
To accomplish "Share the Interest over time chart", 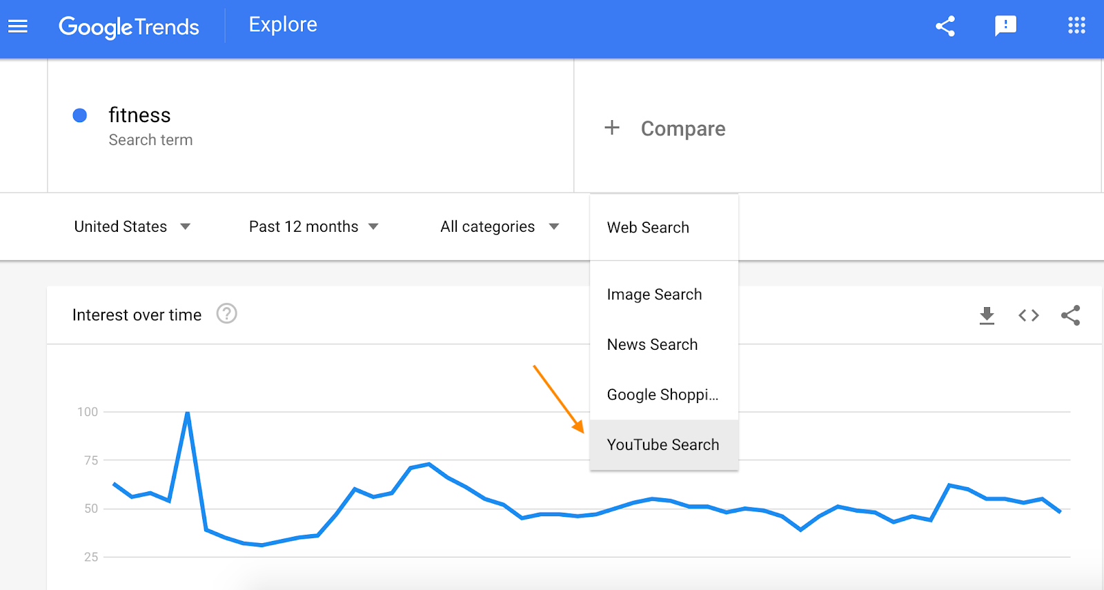I will pyautogui.click(x=1070, y=315).
